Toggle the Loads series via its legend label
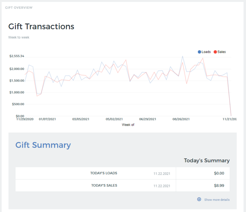 click(206, 52)
